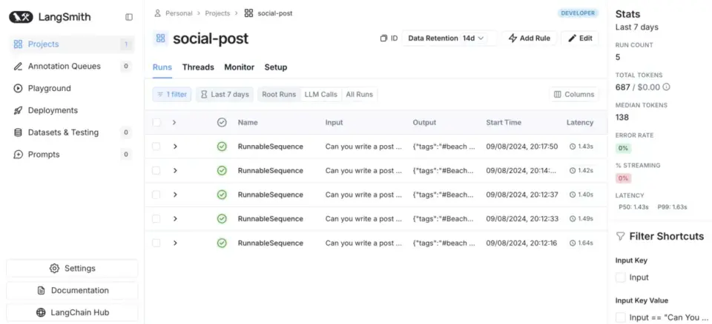Open Datasets & Testing in the sidebar
Screen dimensions: 712x324
(72, 132)
